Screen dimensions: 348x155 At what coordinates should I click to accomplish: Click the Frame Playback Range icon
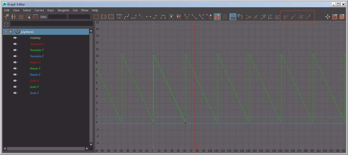click(x=104, y=17)
